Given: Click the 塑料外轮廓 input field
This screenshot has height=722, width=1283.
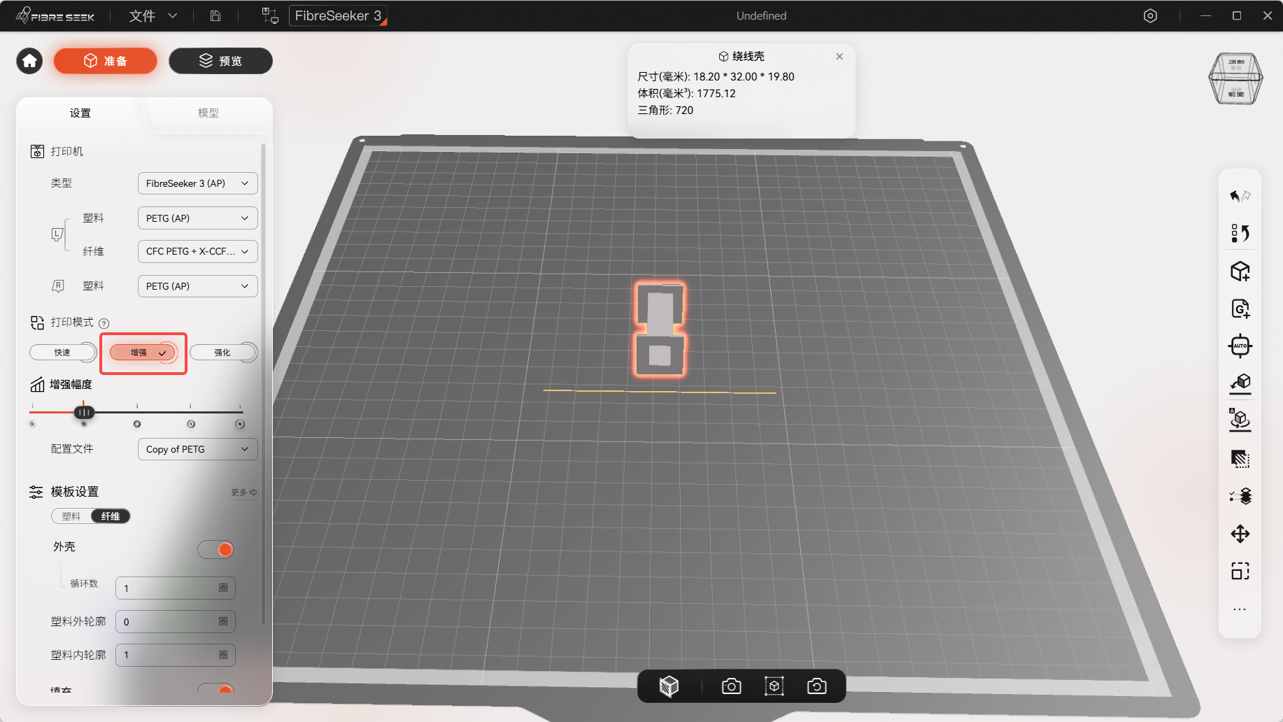Looking at the screenshot, I should point(175,622).
